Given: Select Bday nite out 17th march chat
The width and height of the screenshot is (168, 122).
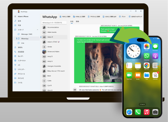Looking at the screenshot, I should pyautogui.click(x=54, y=71).
